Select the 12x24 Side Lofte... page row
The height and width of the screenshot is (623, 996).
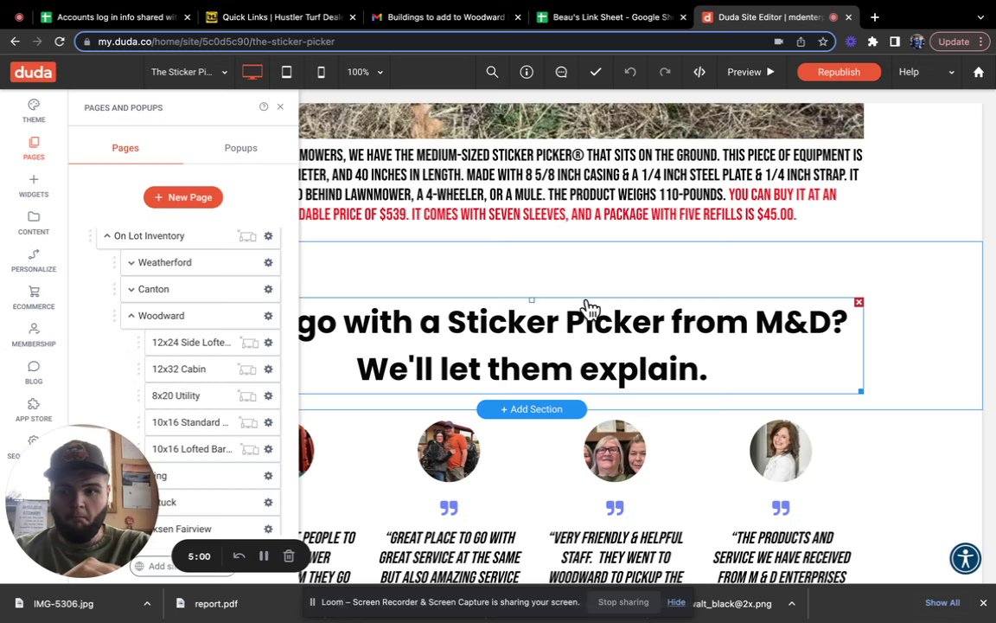212,343
